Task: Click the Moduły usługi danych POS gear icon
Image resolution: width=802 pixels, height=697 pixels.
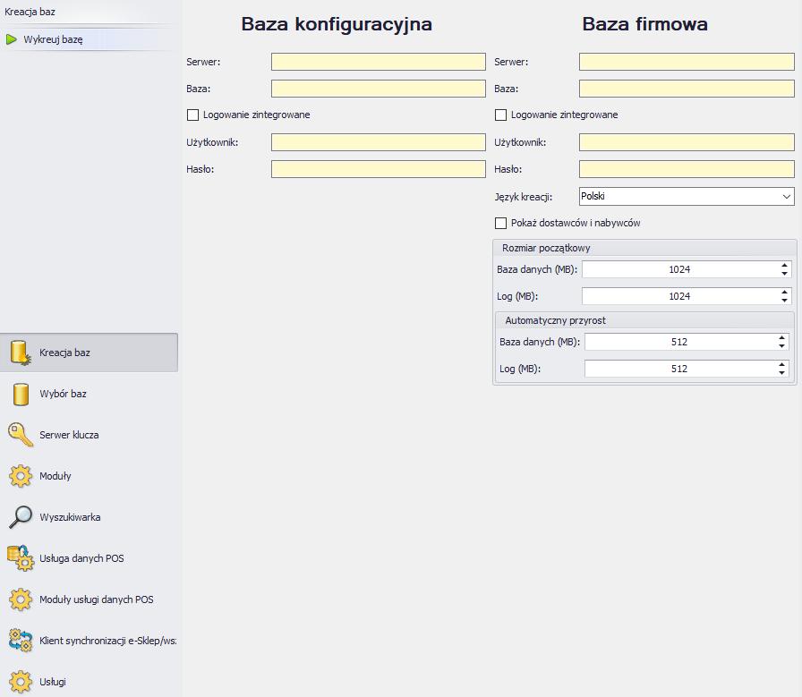Action: pos(21,599)
